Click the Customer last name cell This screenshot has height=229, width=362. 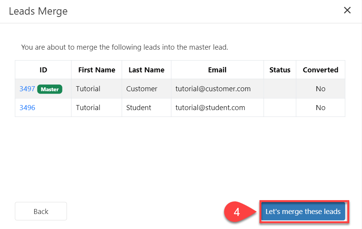coord(142,89)
